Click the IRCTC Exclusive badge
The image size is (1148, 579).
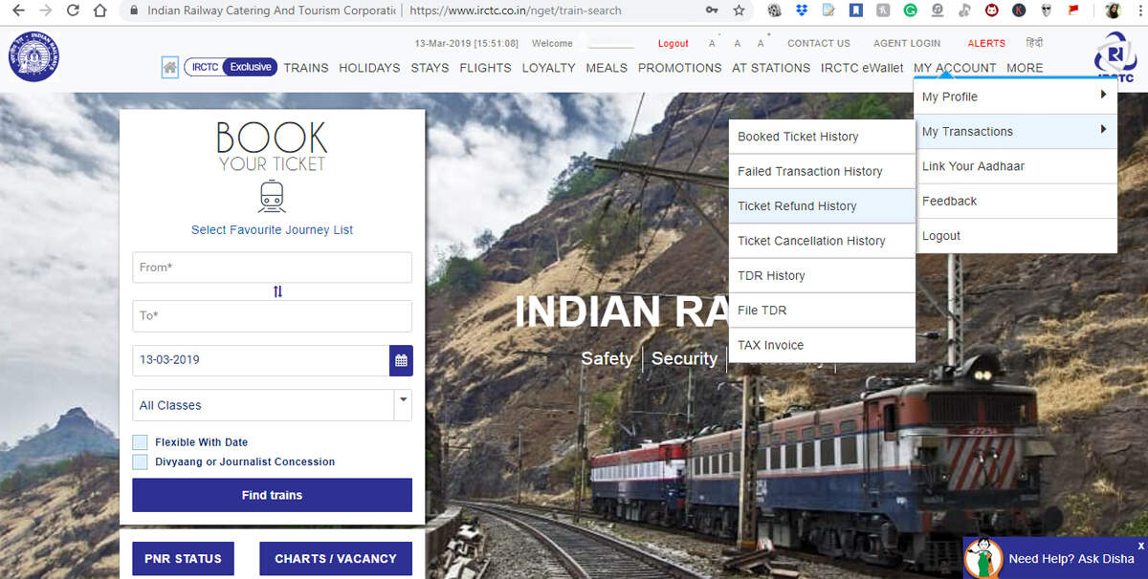click(231, 67)
